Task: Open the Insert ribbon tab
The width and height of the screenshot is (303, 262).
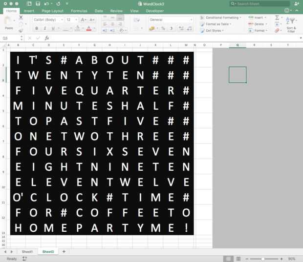Action: pos(29,11)
